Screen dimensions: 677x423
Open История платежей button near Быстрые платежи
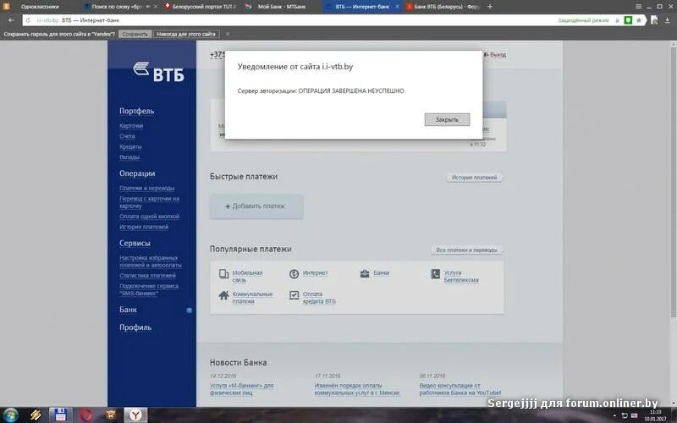click(474, 178)
